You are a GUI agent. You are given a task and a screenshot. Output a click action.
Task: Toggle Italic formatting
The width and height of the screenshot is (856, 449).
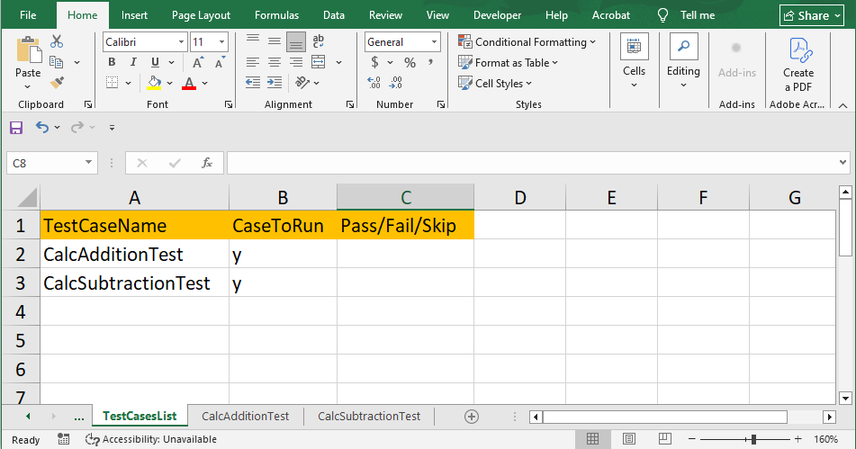(x=133, y=62)
